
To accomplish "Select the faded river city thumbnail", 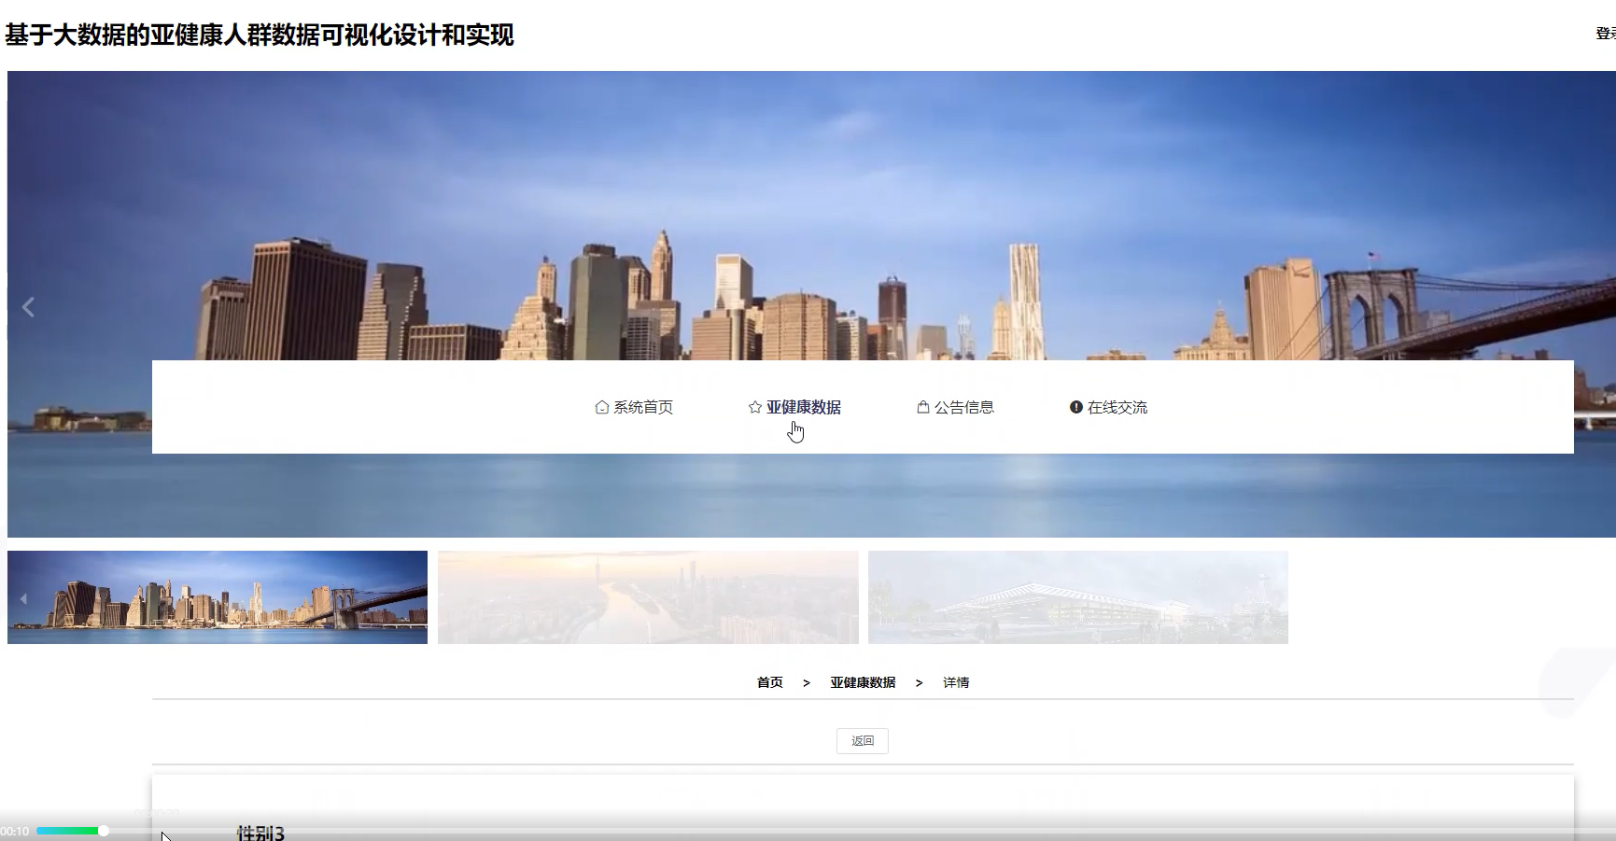I will (x=648, y=597).
